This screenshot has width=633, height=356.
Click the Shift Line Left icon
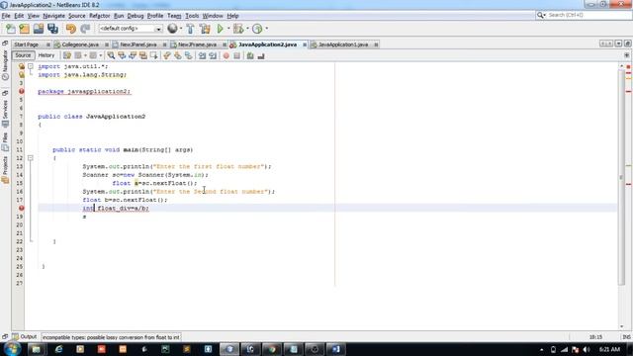coord(202,55)
